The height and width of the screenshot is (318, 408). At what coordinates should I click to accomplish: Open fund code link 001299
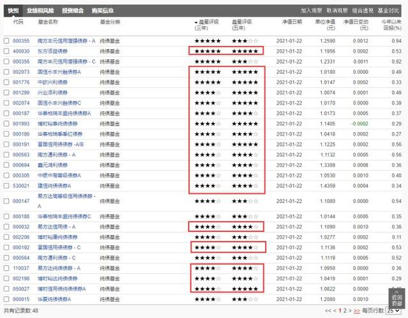(21, 92)
